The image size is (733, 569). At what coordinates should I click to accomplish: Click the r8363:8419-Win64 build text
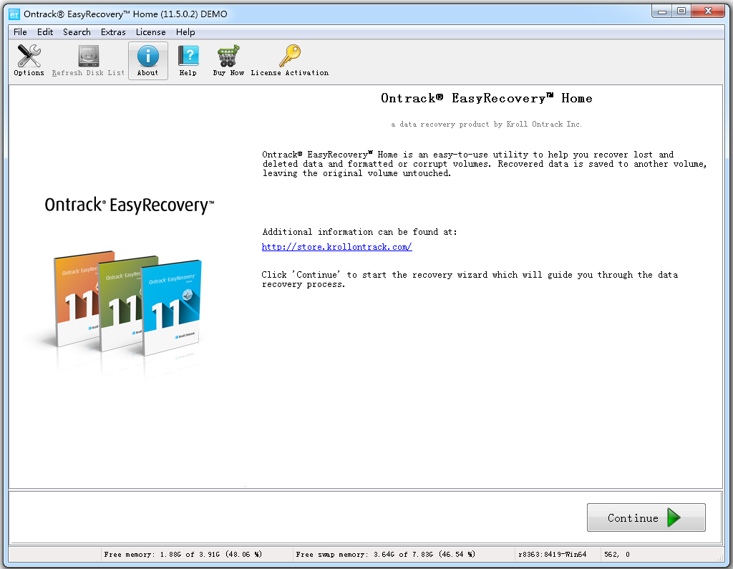click(552, 555)
